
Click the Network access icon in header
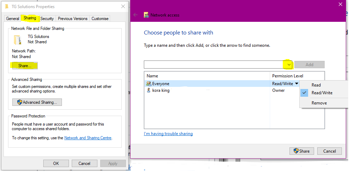point(146,15)
